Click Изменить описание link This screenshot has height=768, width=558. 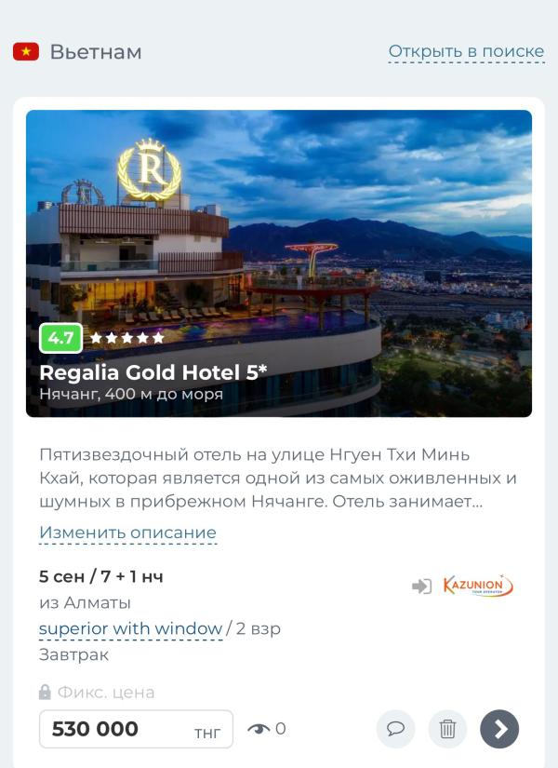(x=127, y=532)
